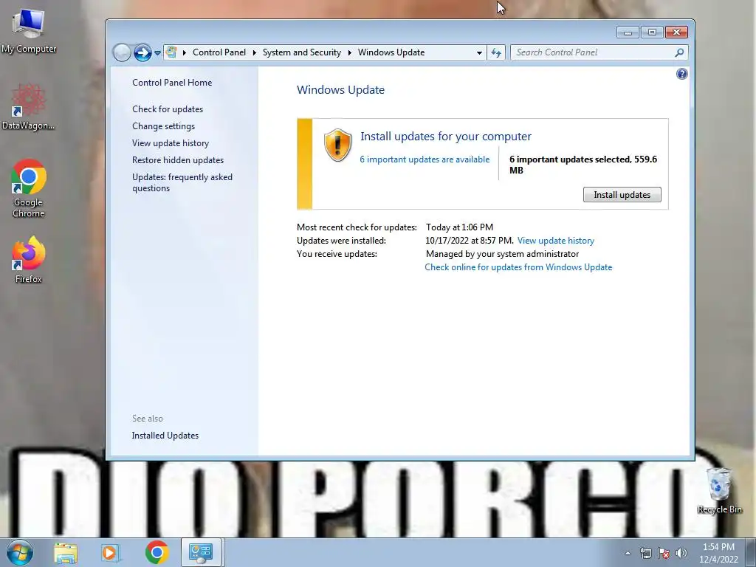Open the Action Center flag icon
Viewport: 756px width, 567px height.
[x=664, y=553]
